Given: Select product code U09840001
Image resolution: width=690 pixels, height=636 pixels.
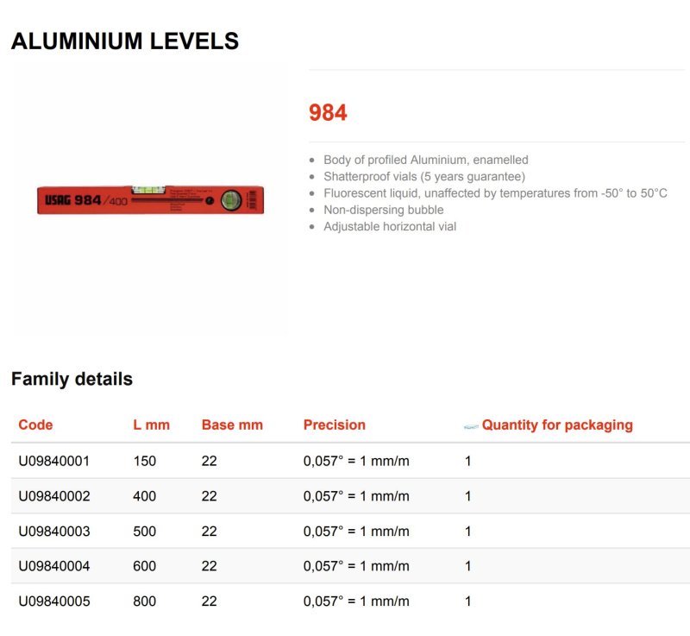Looking at the screenshot, I should click(54, 461).
